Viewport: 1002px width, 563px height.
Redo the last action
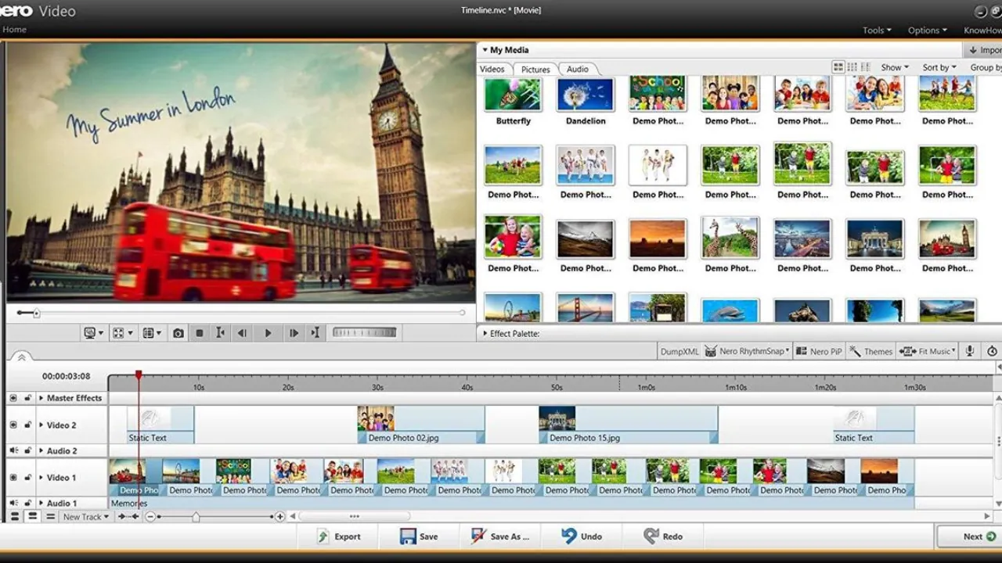[663, 536]
